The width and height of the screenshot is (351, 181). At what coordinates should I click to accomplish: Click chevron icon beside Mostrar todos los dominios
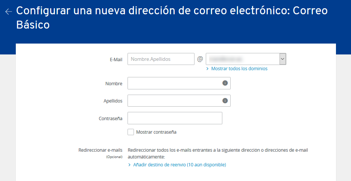coord(208,69)
